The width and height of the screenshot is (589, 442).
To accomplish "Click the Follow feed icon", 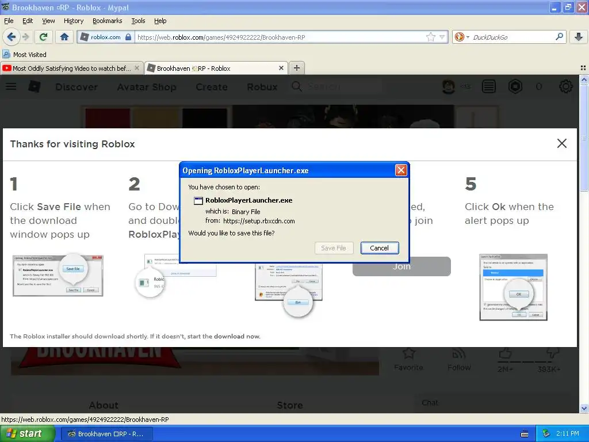I will (458, 353).
